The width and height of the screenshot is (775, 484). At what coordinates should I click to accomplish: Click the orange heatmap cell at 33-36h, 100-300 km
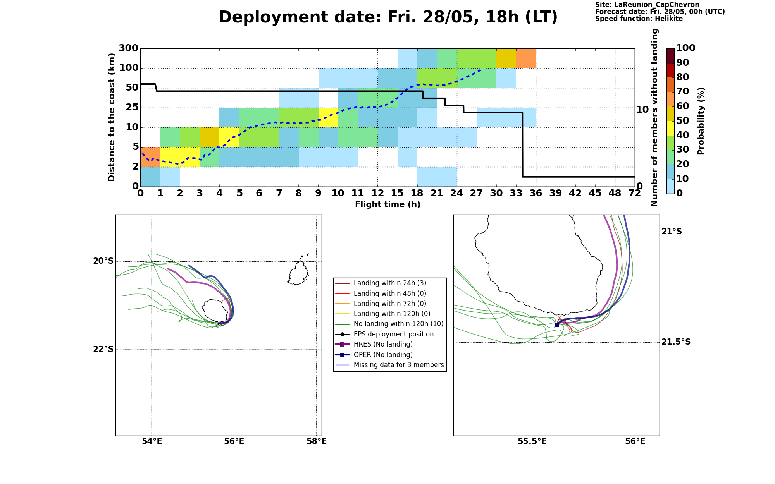click(x=526, y=58)
